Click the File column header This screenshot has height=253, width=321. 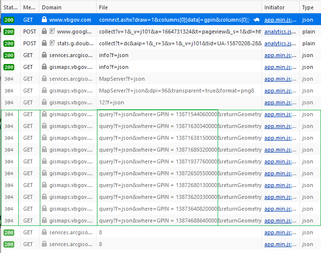coord(103,7)
